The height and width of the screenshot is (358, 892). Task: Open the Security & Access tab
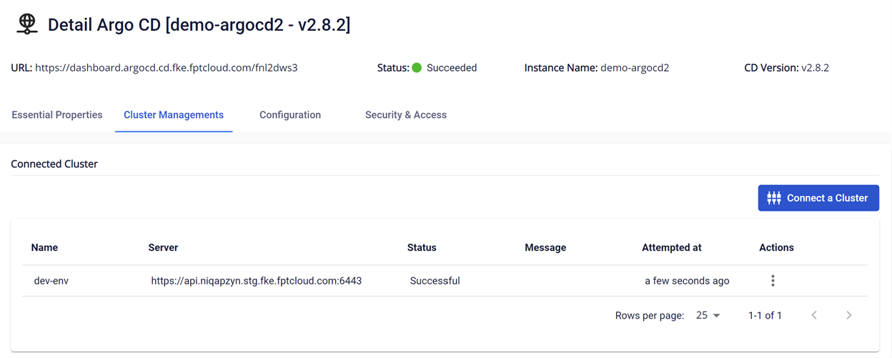coord(406,115)
